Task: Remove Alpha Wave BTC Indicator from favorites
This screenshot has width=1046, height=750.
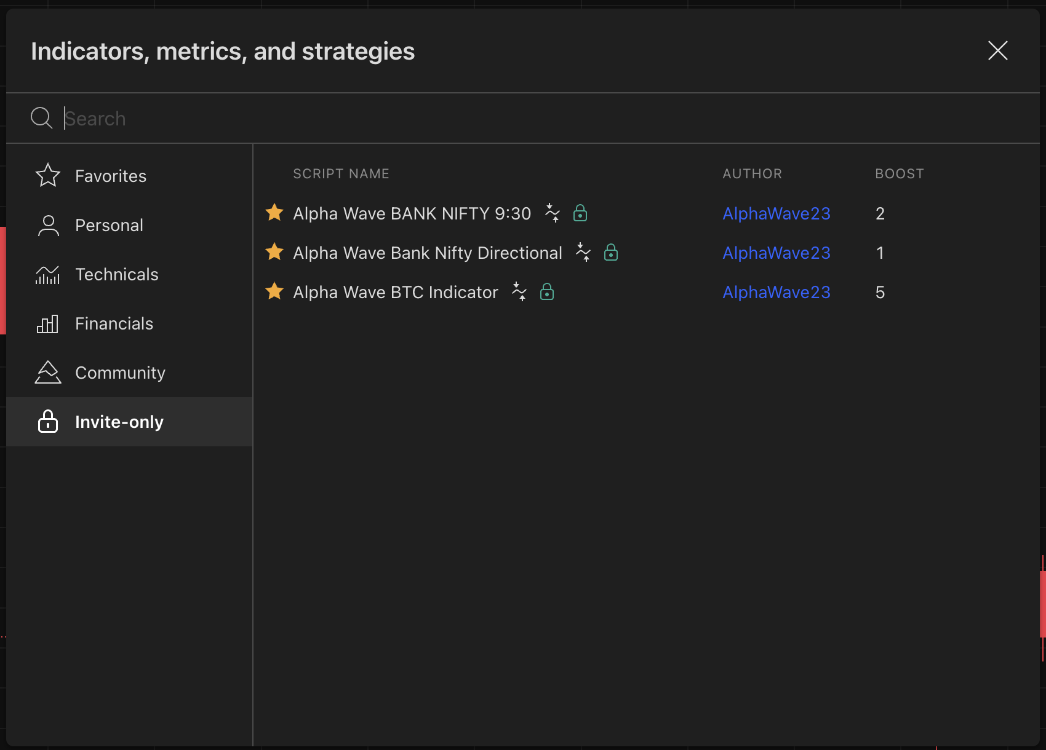Action: [274, 291]
